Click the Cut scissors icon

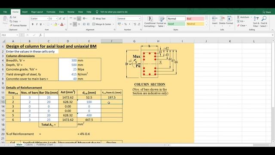coord(11,17)
